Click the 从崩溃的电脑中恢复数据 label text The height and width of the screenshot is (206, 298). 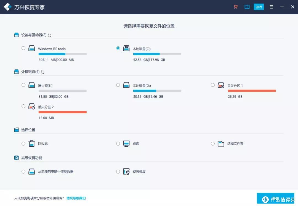[x=56, y=172]
